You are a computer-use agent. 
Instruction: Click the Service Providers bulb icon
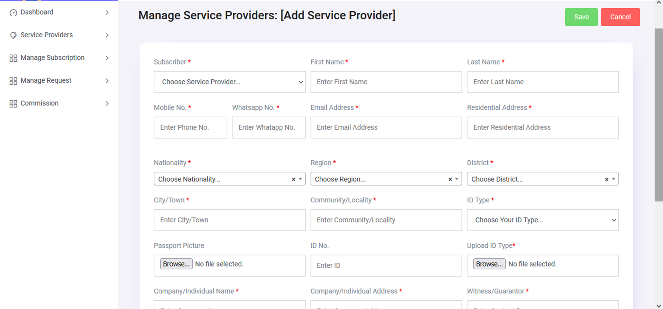click(x=13, y=35)
